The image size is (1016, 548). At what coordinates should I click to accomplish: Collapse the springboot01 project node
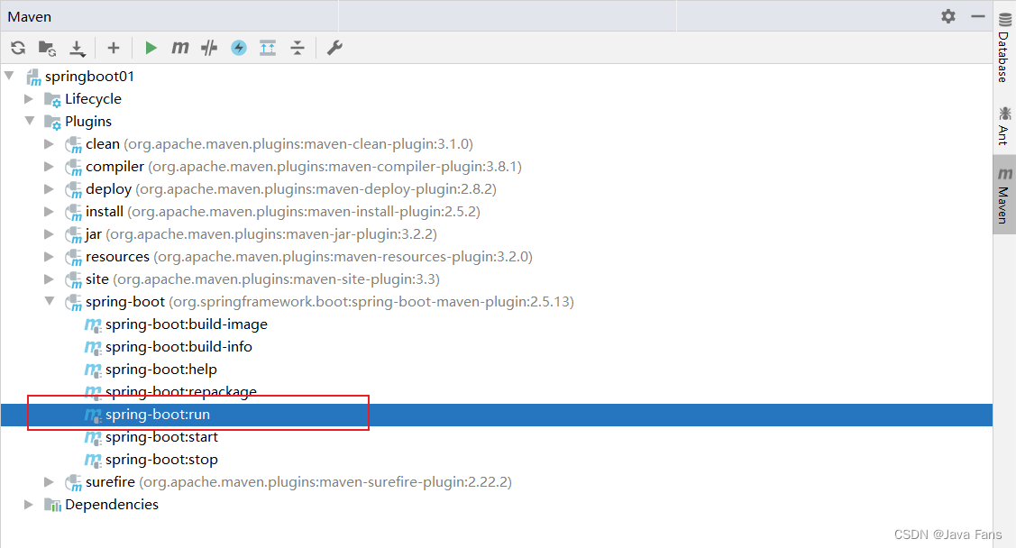10,76
